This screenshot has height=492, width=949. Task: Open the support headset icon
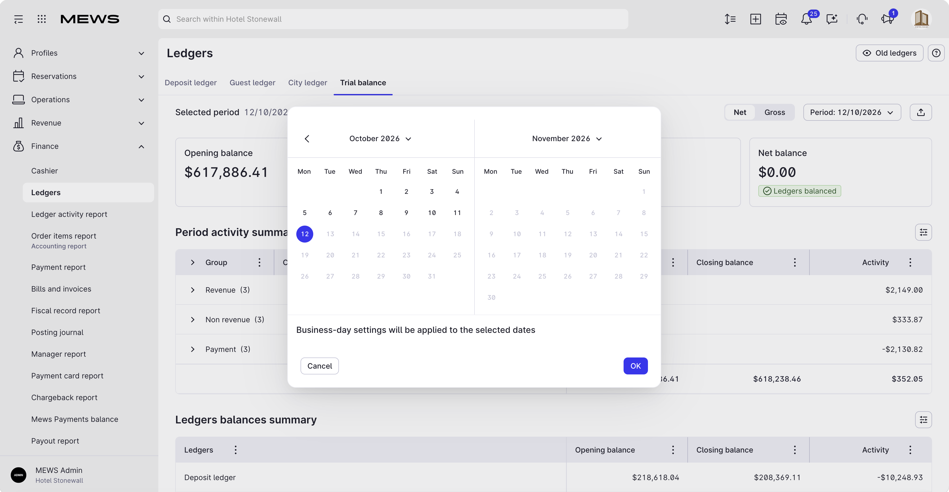pyautogui.click(x=862, y=19)
